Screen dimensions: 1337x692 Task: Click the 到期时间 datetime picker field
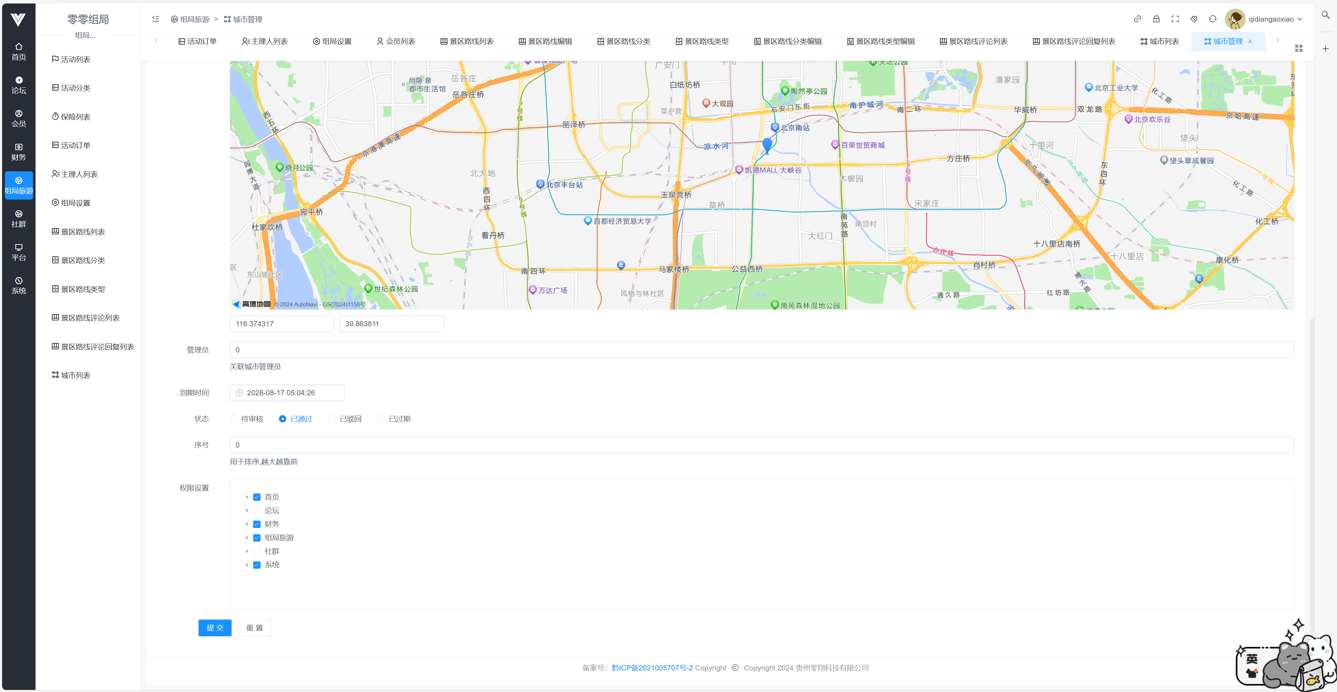[287, 393]
